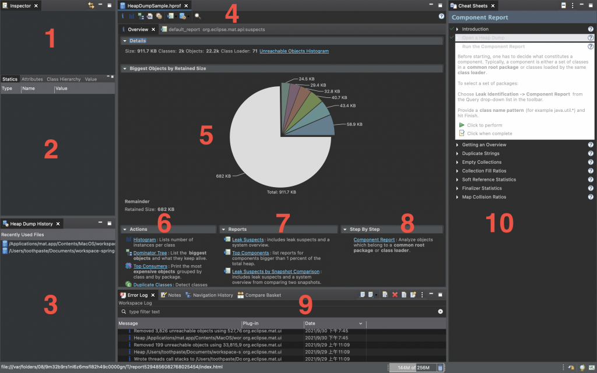Run garbage collector trash icon
The image size is (597, 373).
point(440,368)
